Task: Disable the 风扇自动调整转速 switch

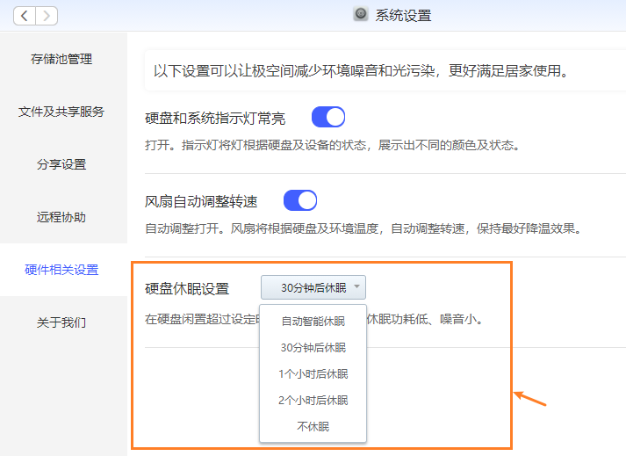Action: [x=299, y=200]
